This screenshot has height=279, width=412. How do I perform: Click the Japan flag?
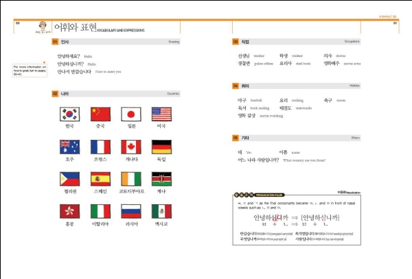(x=130, y=114)
